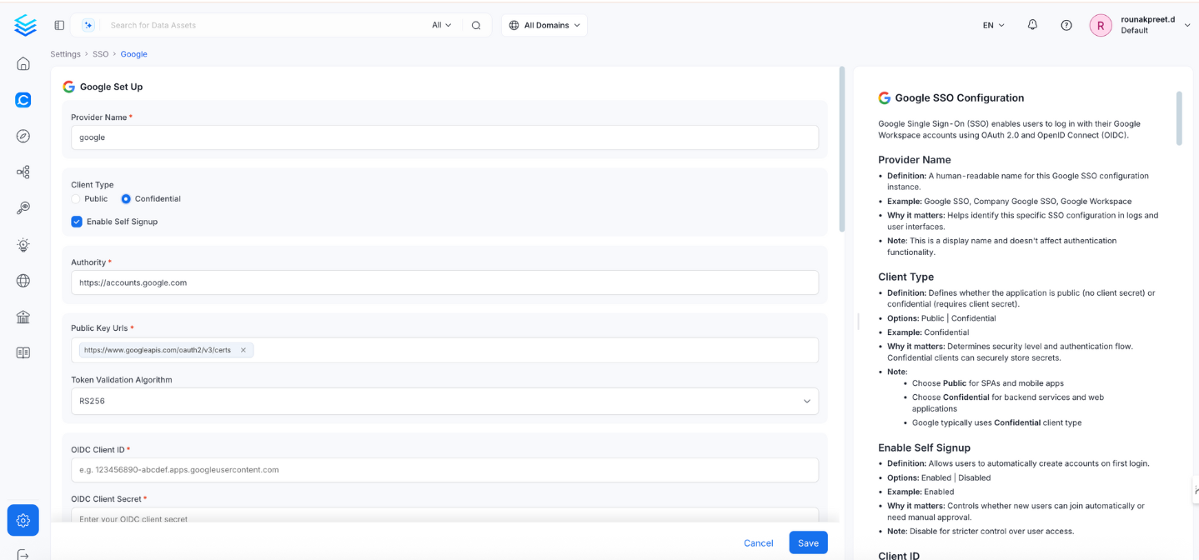Click the search magnifier icon

point(476,25)
